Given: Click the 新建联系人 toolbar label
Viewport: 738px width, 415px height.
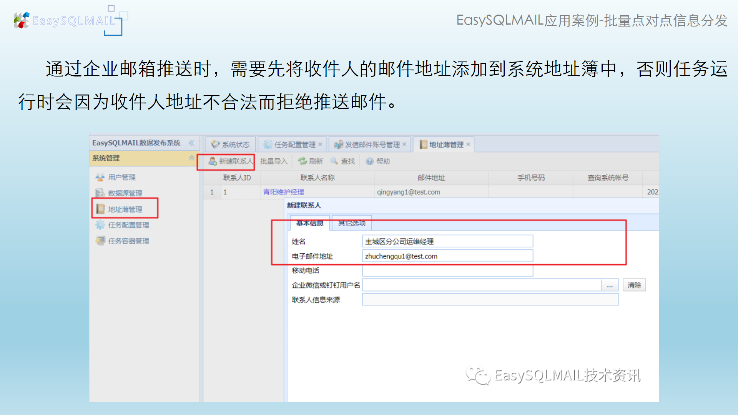Looking at the screenshot, I should point(236,161).
